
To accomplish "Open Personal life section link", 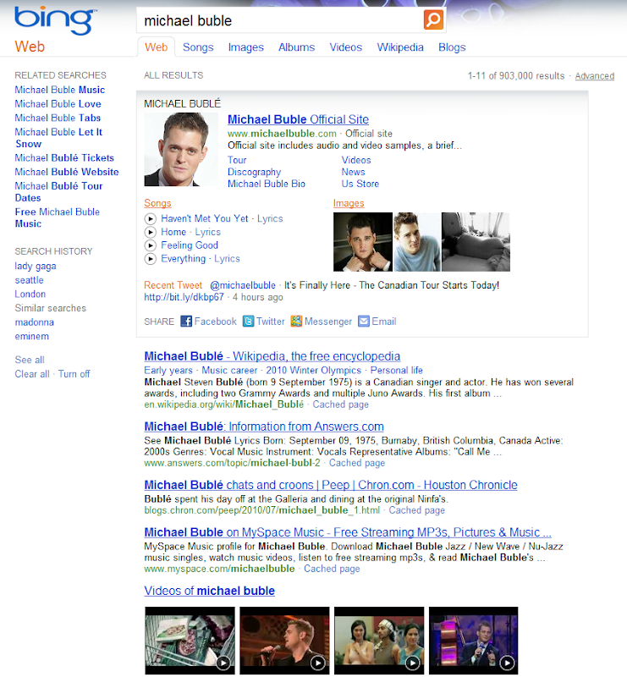I will pos(396,371).
